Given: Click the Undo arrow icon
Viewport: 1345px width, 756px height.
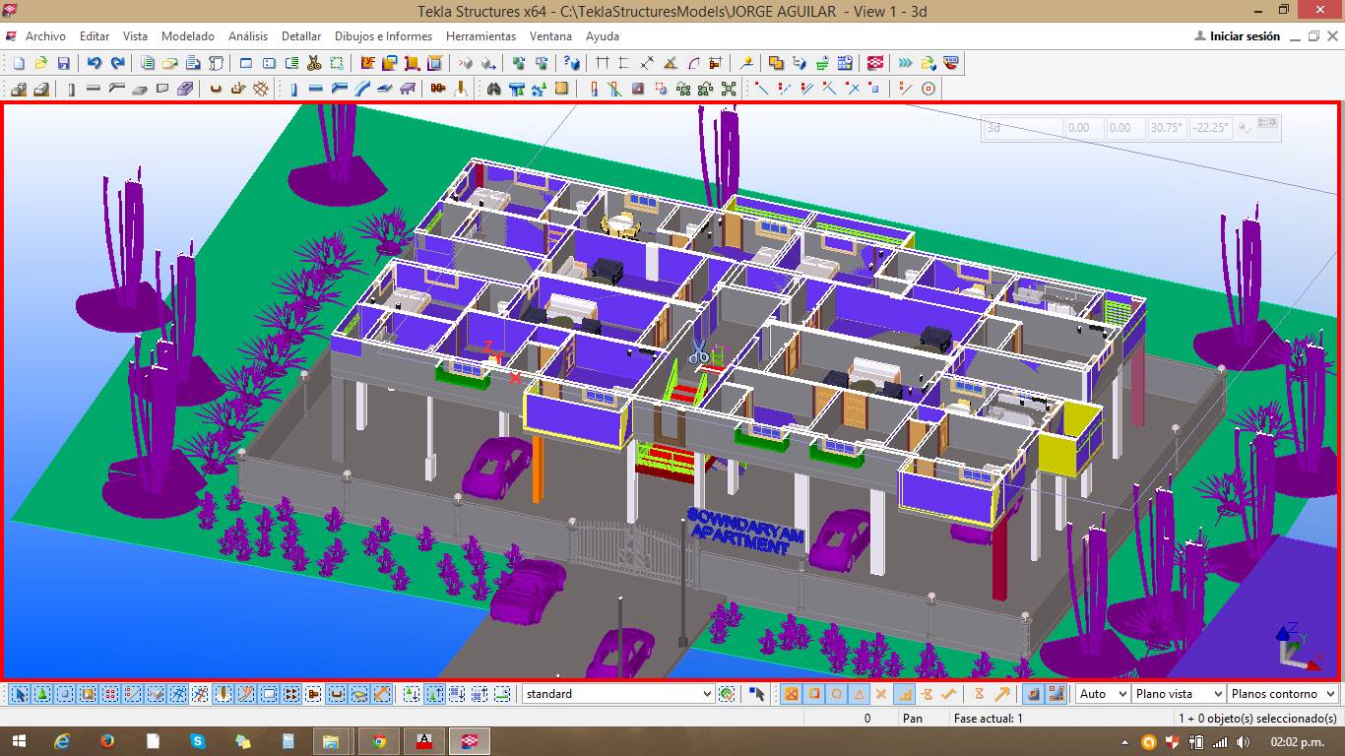Looking at the screenshot, I should (x=95, y=63).
